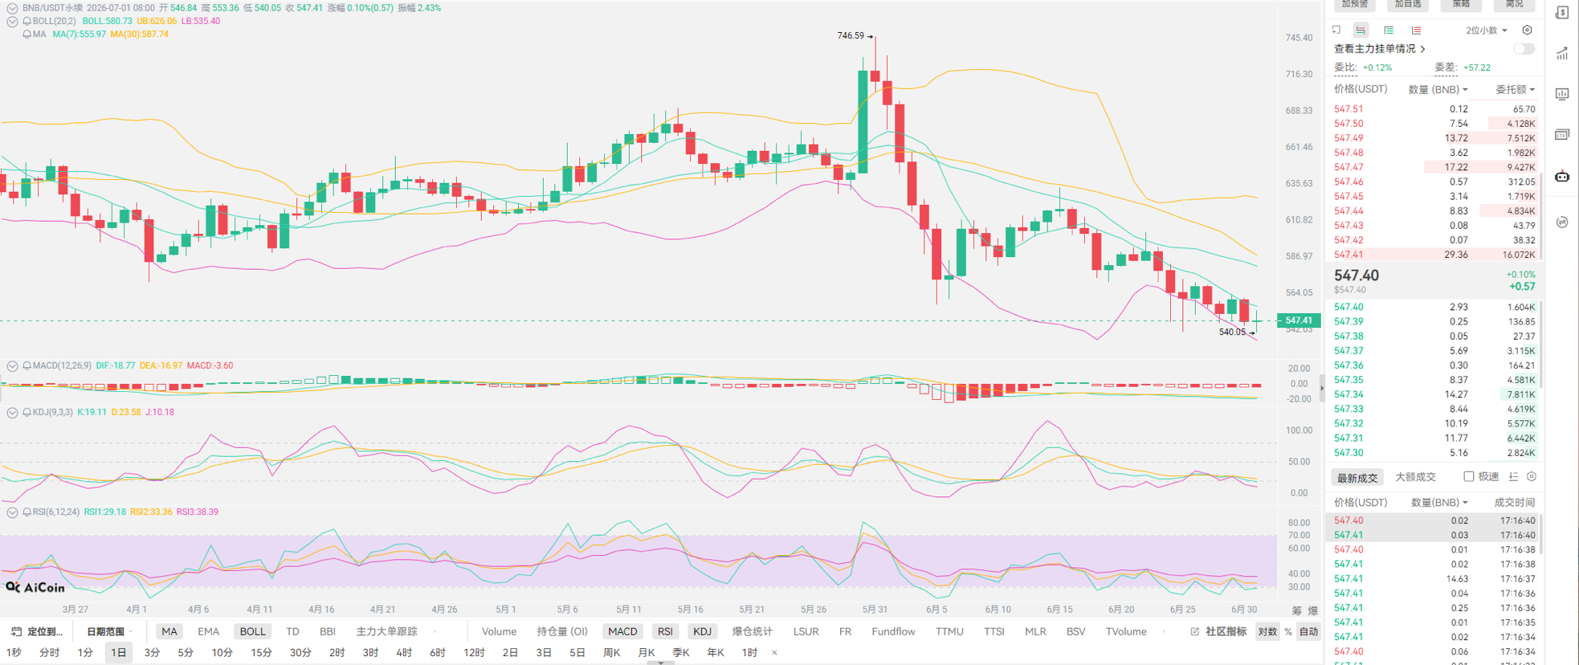
Task: Open the rising bars chart sidebar icon
Action: point(1562,54)
